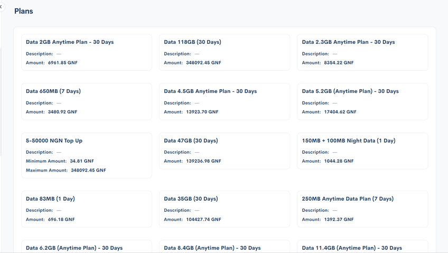Viewport: 448px width, 253px height.
Task: Click amount 1392.37 GNF
Action: pyautogui.click(x=339, y=219)
